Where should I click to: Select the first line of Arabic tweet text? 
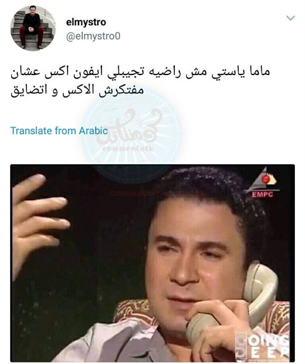click(140, 72)
